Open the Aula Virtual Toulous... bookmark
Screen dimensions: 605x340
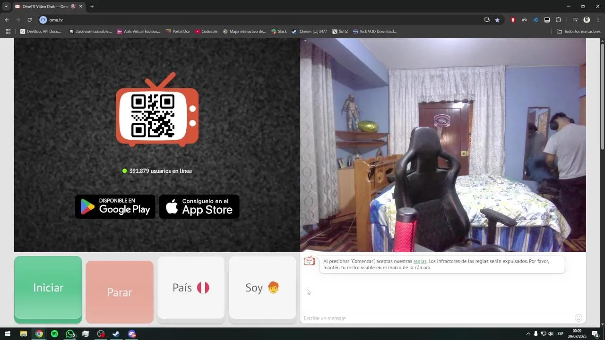138,32
